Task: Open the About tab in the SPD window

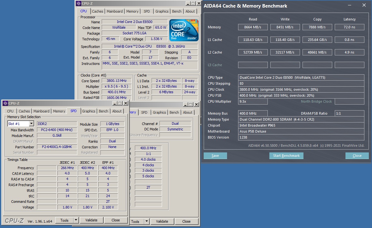Action: pos(117,111)
